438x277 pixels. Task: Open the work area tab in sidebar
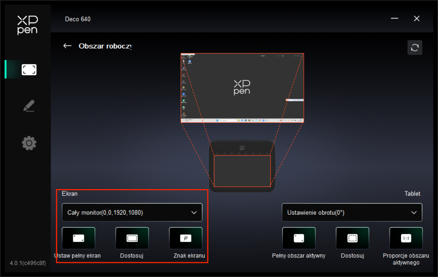(29, 69)
